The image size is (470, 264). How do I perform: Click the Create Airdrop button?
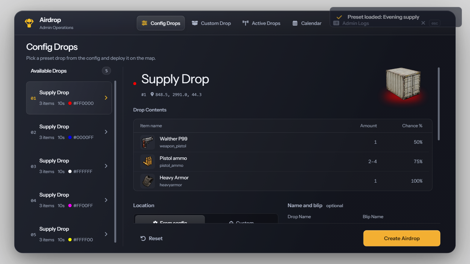402,238
